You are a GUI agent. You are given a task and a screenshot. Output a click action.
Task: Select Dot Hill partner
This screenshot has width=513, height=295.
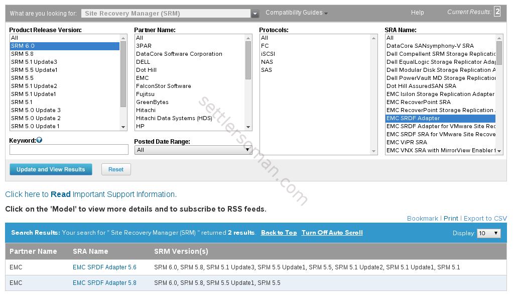tap(190, 70)
